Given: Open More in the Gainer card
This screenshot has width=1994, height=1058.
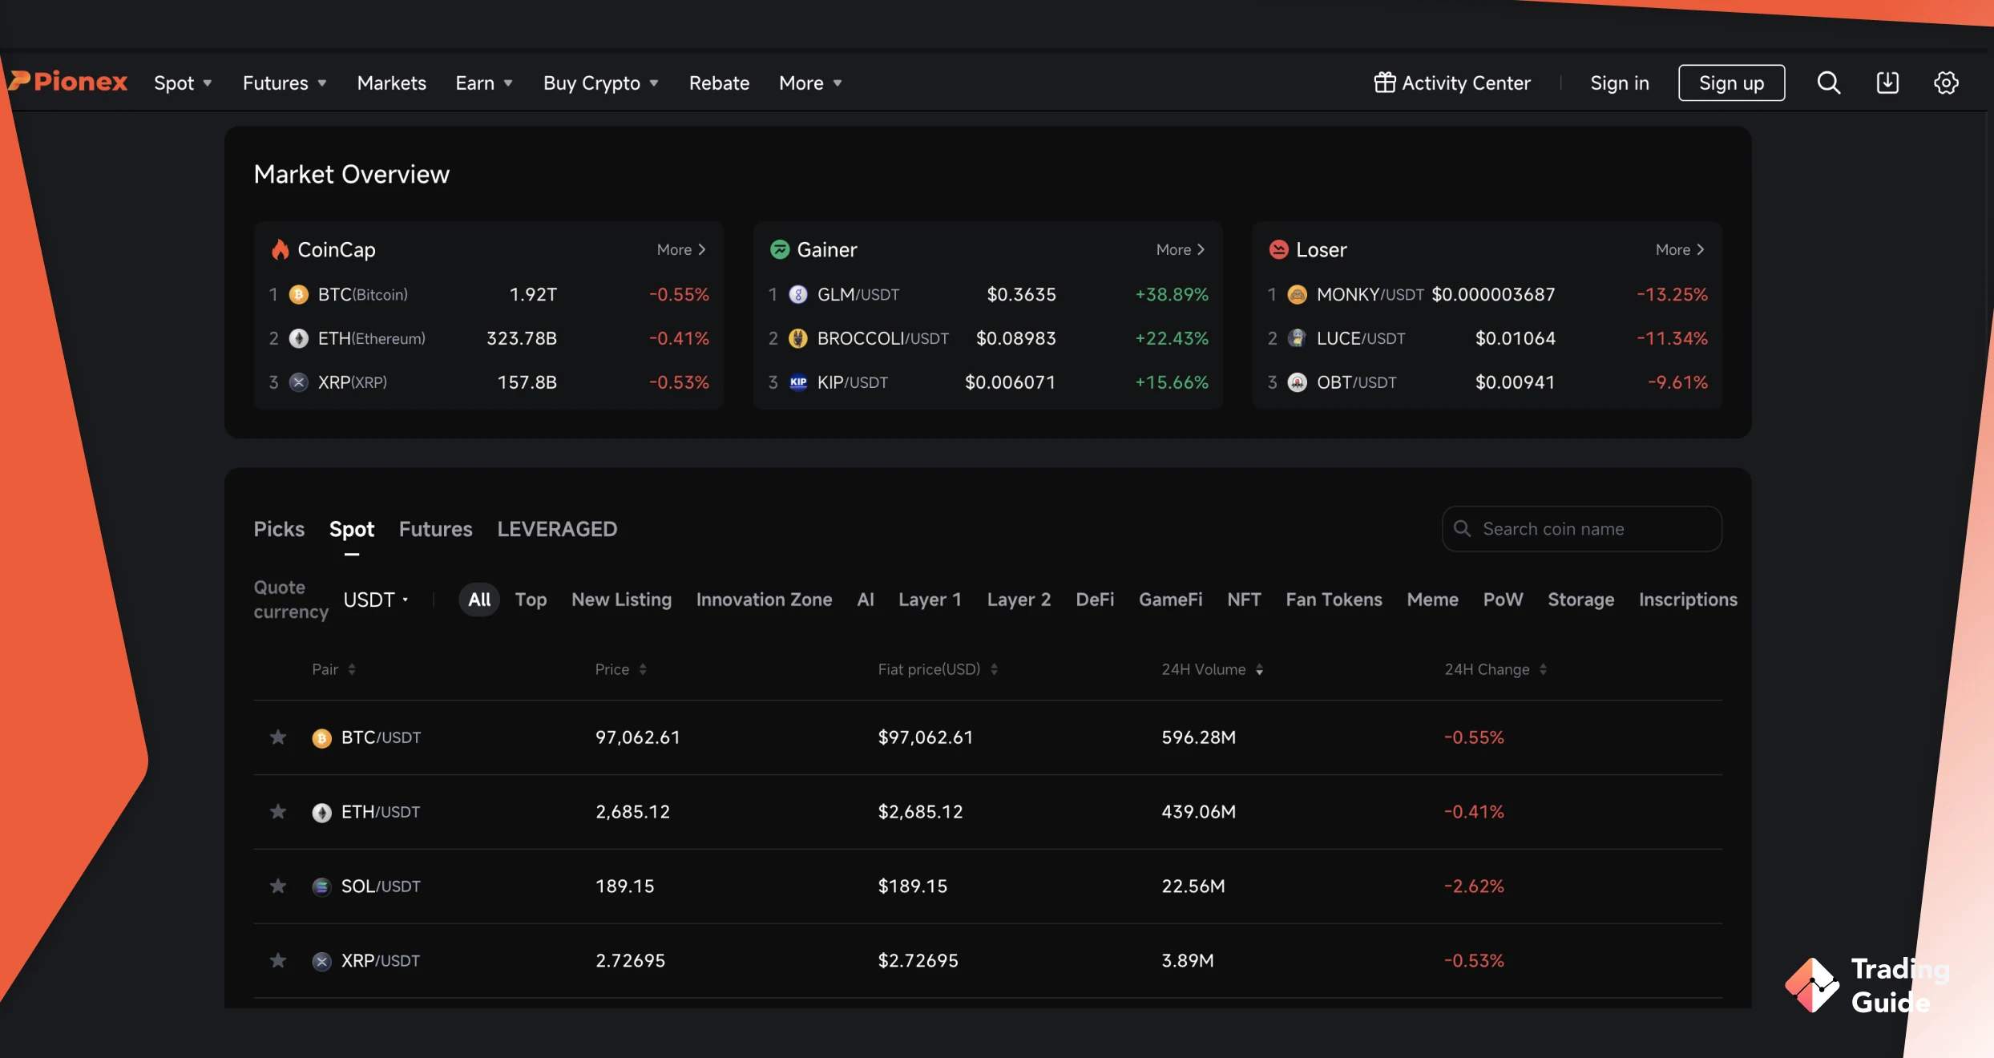Looking at the screenshot, I should click(1181, 249).
